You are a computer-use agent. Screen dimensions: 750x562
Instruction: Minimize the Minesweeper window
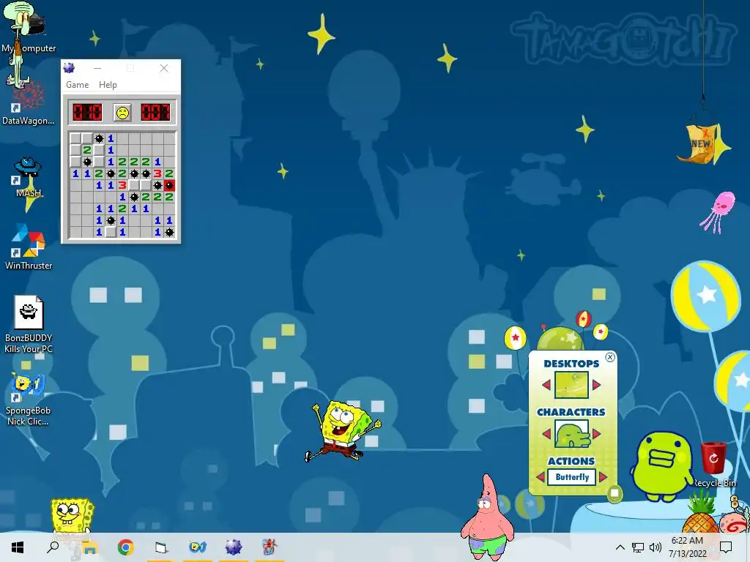click(x=97, y=68)
